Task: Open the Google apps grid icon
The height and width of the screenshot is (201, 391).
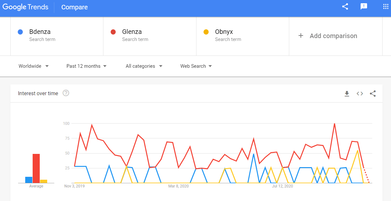Action: (386, 6)
